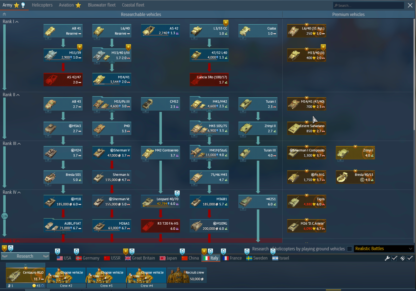Expand the M41M/StuG vehicle group

tap(209, 159)
